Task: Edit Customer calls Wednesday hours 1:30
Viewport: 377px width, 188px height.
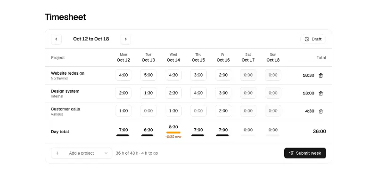Action: [x=173, y=111]
